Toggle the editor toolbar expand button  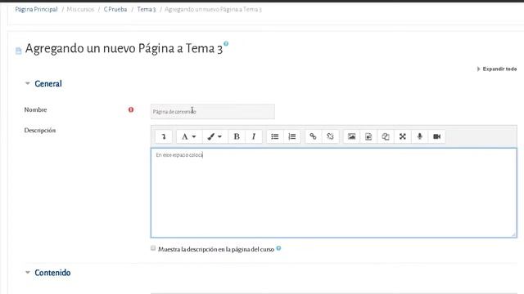coord(164,136)
